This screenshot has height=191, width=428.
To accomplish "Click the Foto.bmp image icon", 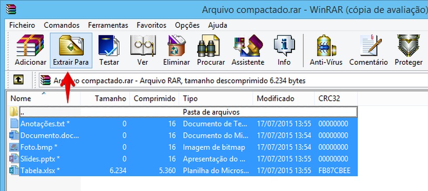I will click(14, 147).
